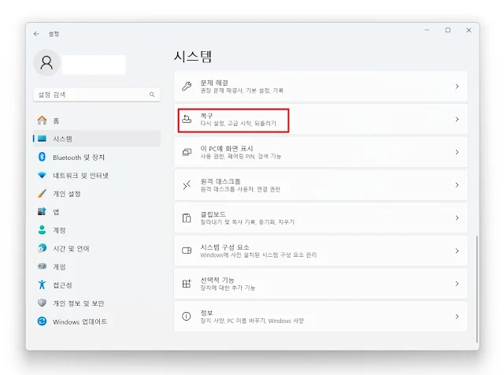The height and width of the screenshot is (375, 504).
Task: Click the 앱 icon in sidebar
Action: (42, 212)
